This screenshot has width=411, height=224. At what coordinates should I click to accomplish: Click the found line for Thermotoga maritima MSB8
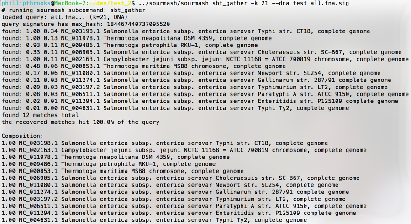point(144,66)
